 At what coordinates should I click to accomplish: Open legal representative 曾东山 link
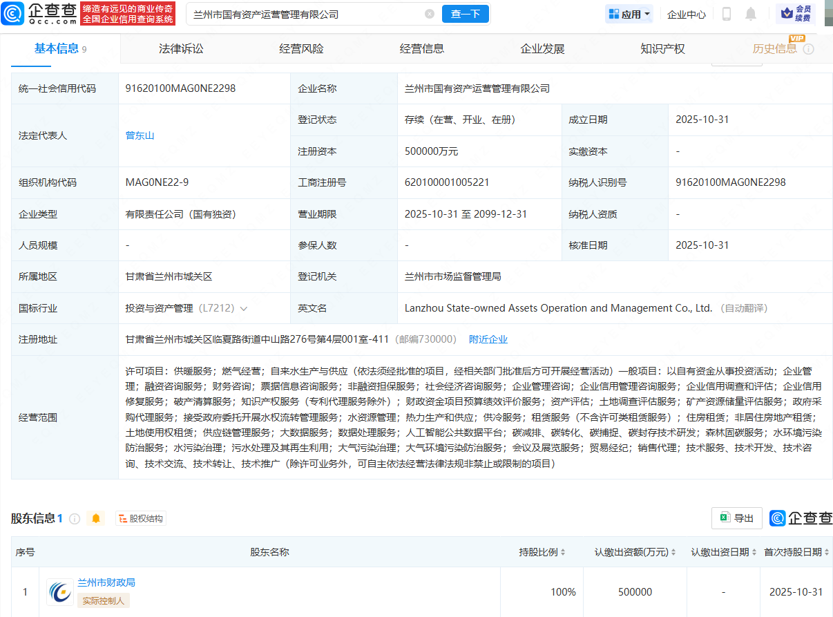(x=140, y=135)
